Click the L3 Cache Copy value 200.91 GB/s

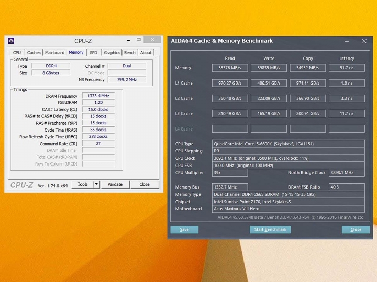308,114
